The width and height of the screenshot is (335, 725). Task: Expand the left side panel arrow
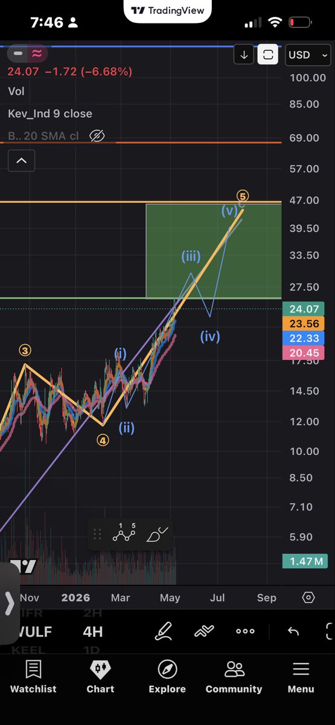tap(9, 603)
